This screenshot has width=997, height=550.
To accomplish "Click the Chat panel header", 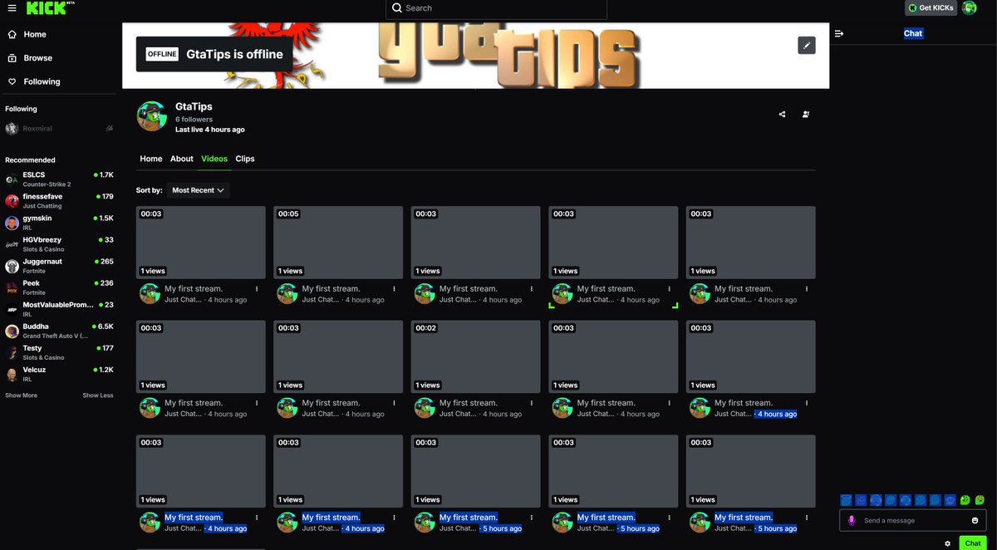I will [913, 33].
